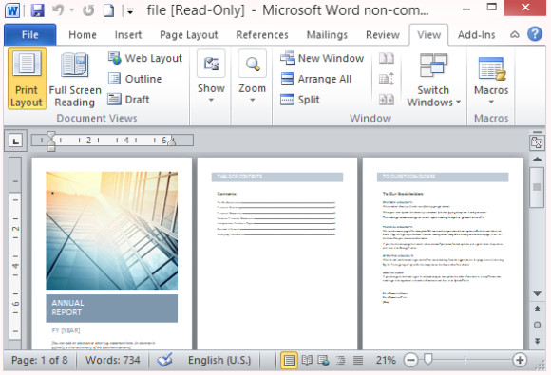This screenshot has height=375, width=551.
Task: Switch to the Add-Ins tab
Action: tap(476, 35)
